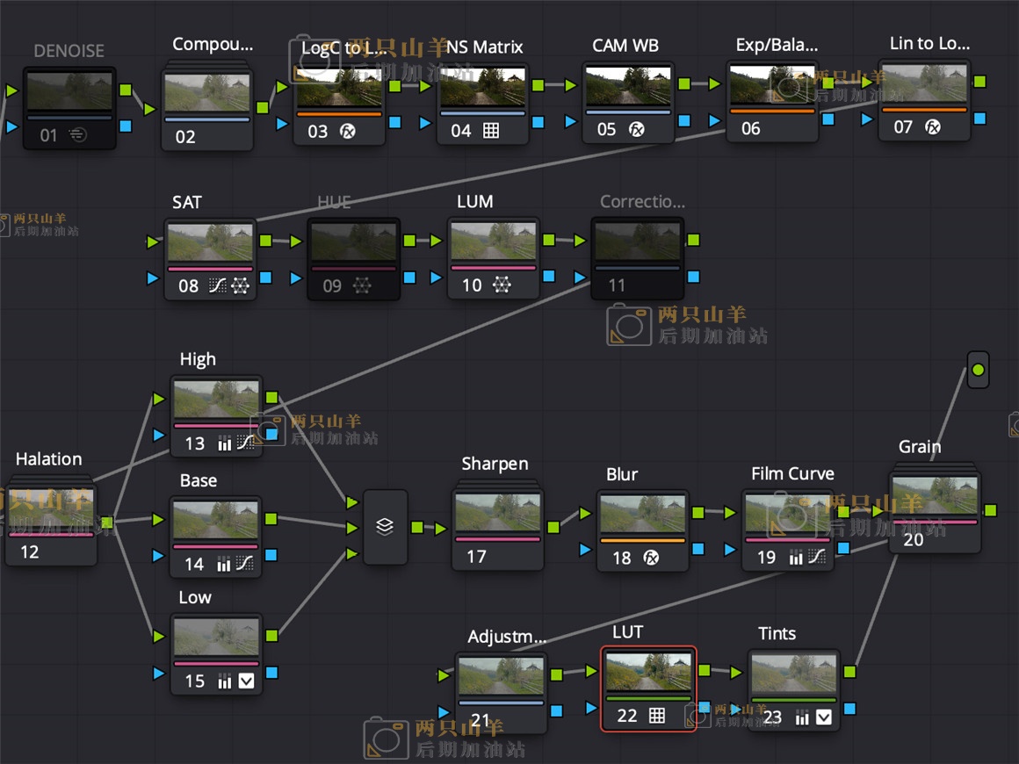This screenshot has width=1019, height=764.
Task: Click the fx icon on CAM WB node
Action: click(x=637, y=130)
